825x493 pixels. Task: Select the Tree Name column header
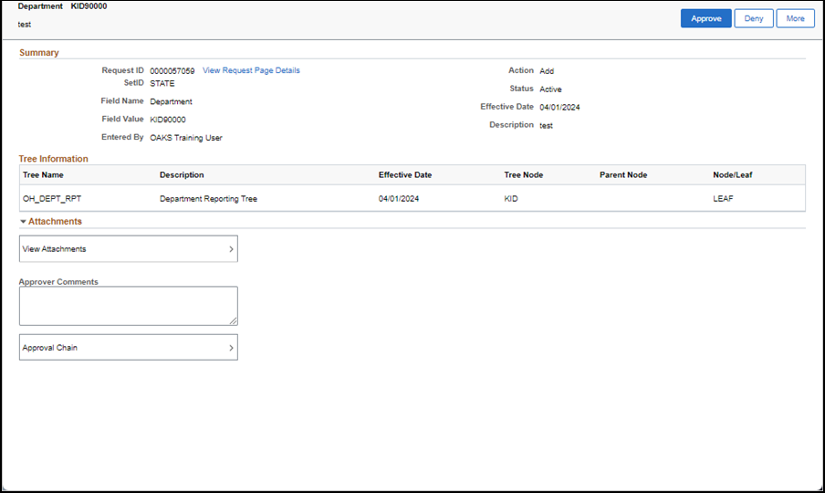43,174
